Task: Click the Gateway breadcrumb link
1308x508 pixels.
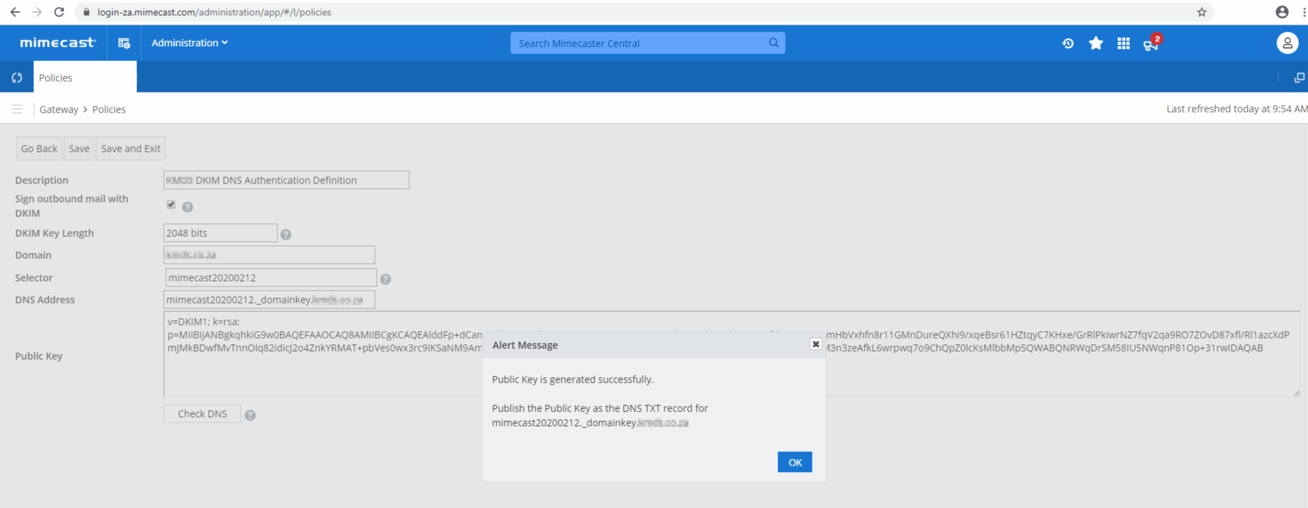Action: [x=59, y=110]
